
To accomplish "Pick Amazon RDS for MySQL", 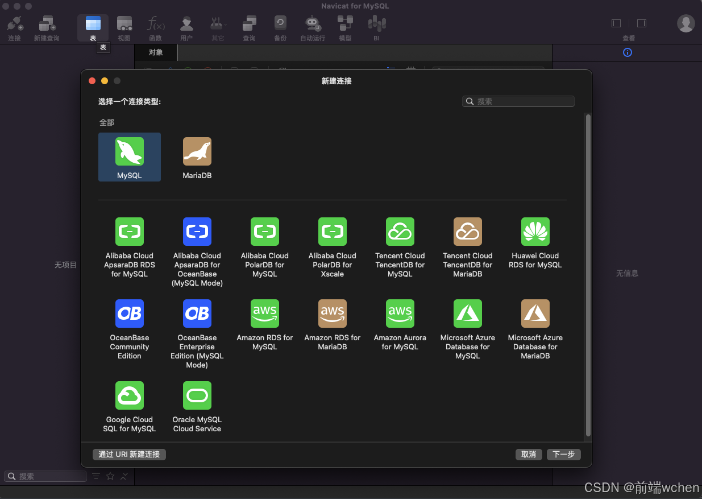I will click(x=265, y=325).
